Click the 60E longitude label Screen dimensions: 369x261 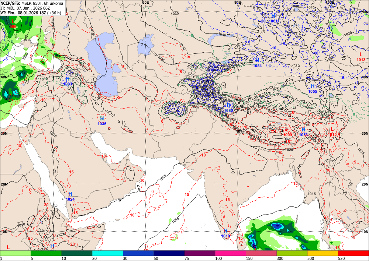pos(146,2)
